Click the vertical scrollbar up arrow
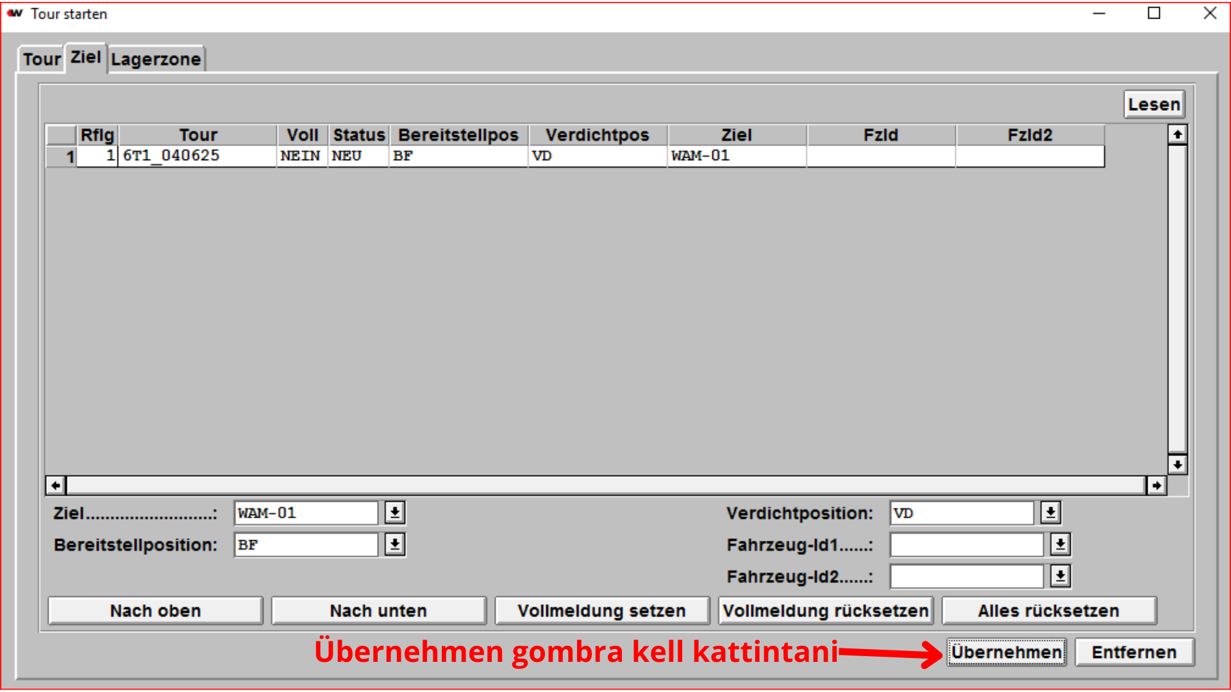 tap(1177, 135)
